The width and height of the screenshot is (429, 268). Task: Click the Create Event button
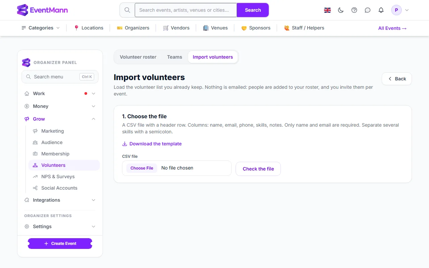pos(60,244)
